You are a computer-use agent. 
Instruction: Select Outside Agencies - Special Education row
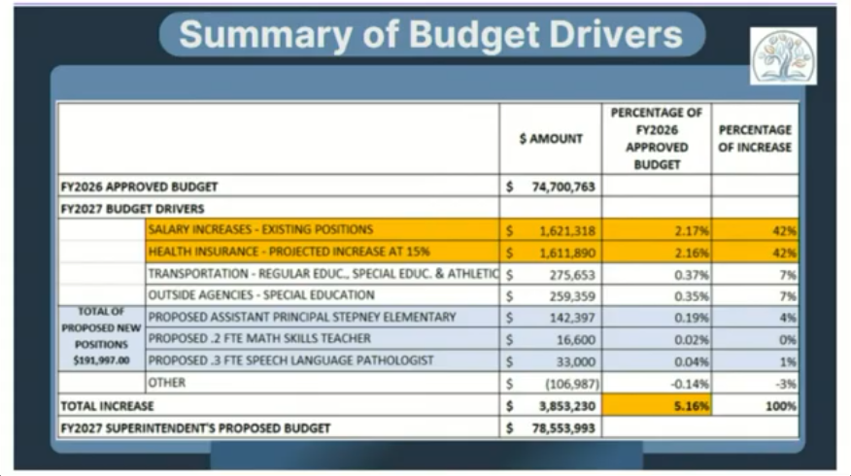(x=260, y=295)
